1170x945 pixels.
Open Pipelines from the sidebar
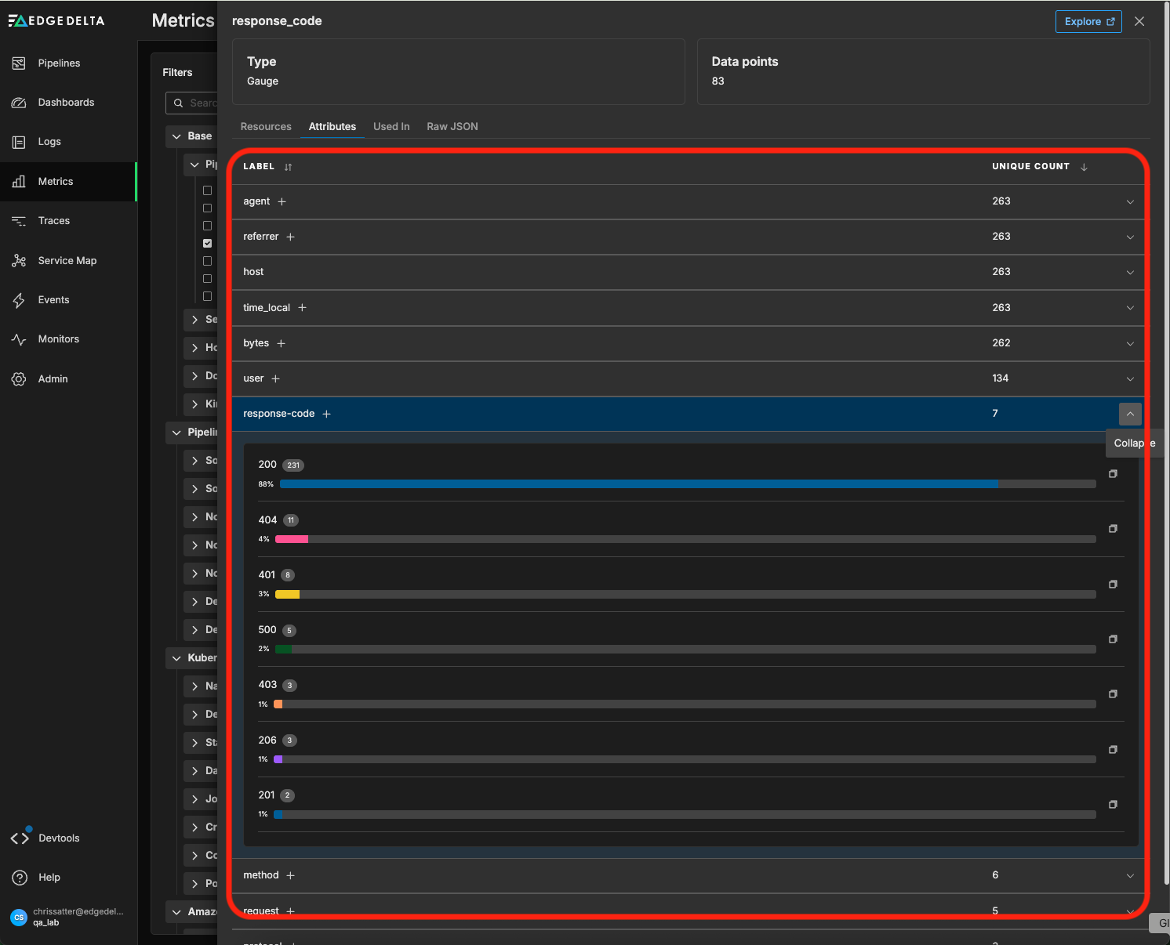coord(59,63)
